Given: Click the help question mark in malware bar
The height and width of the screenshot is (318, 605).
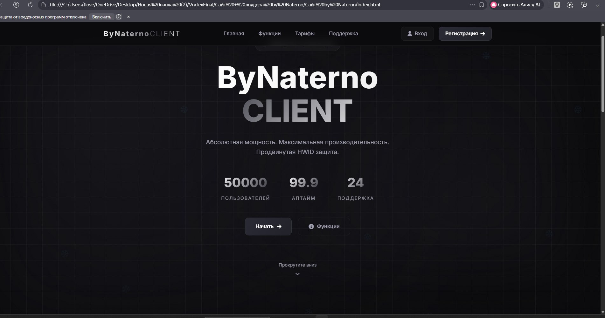Looking at the screenshot, I should click(x=119, y=17).
